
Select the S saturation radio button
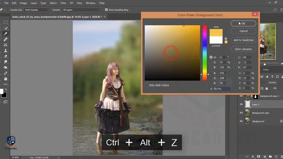click(211, 62)
